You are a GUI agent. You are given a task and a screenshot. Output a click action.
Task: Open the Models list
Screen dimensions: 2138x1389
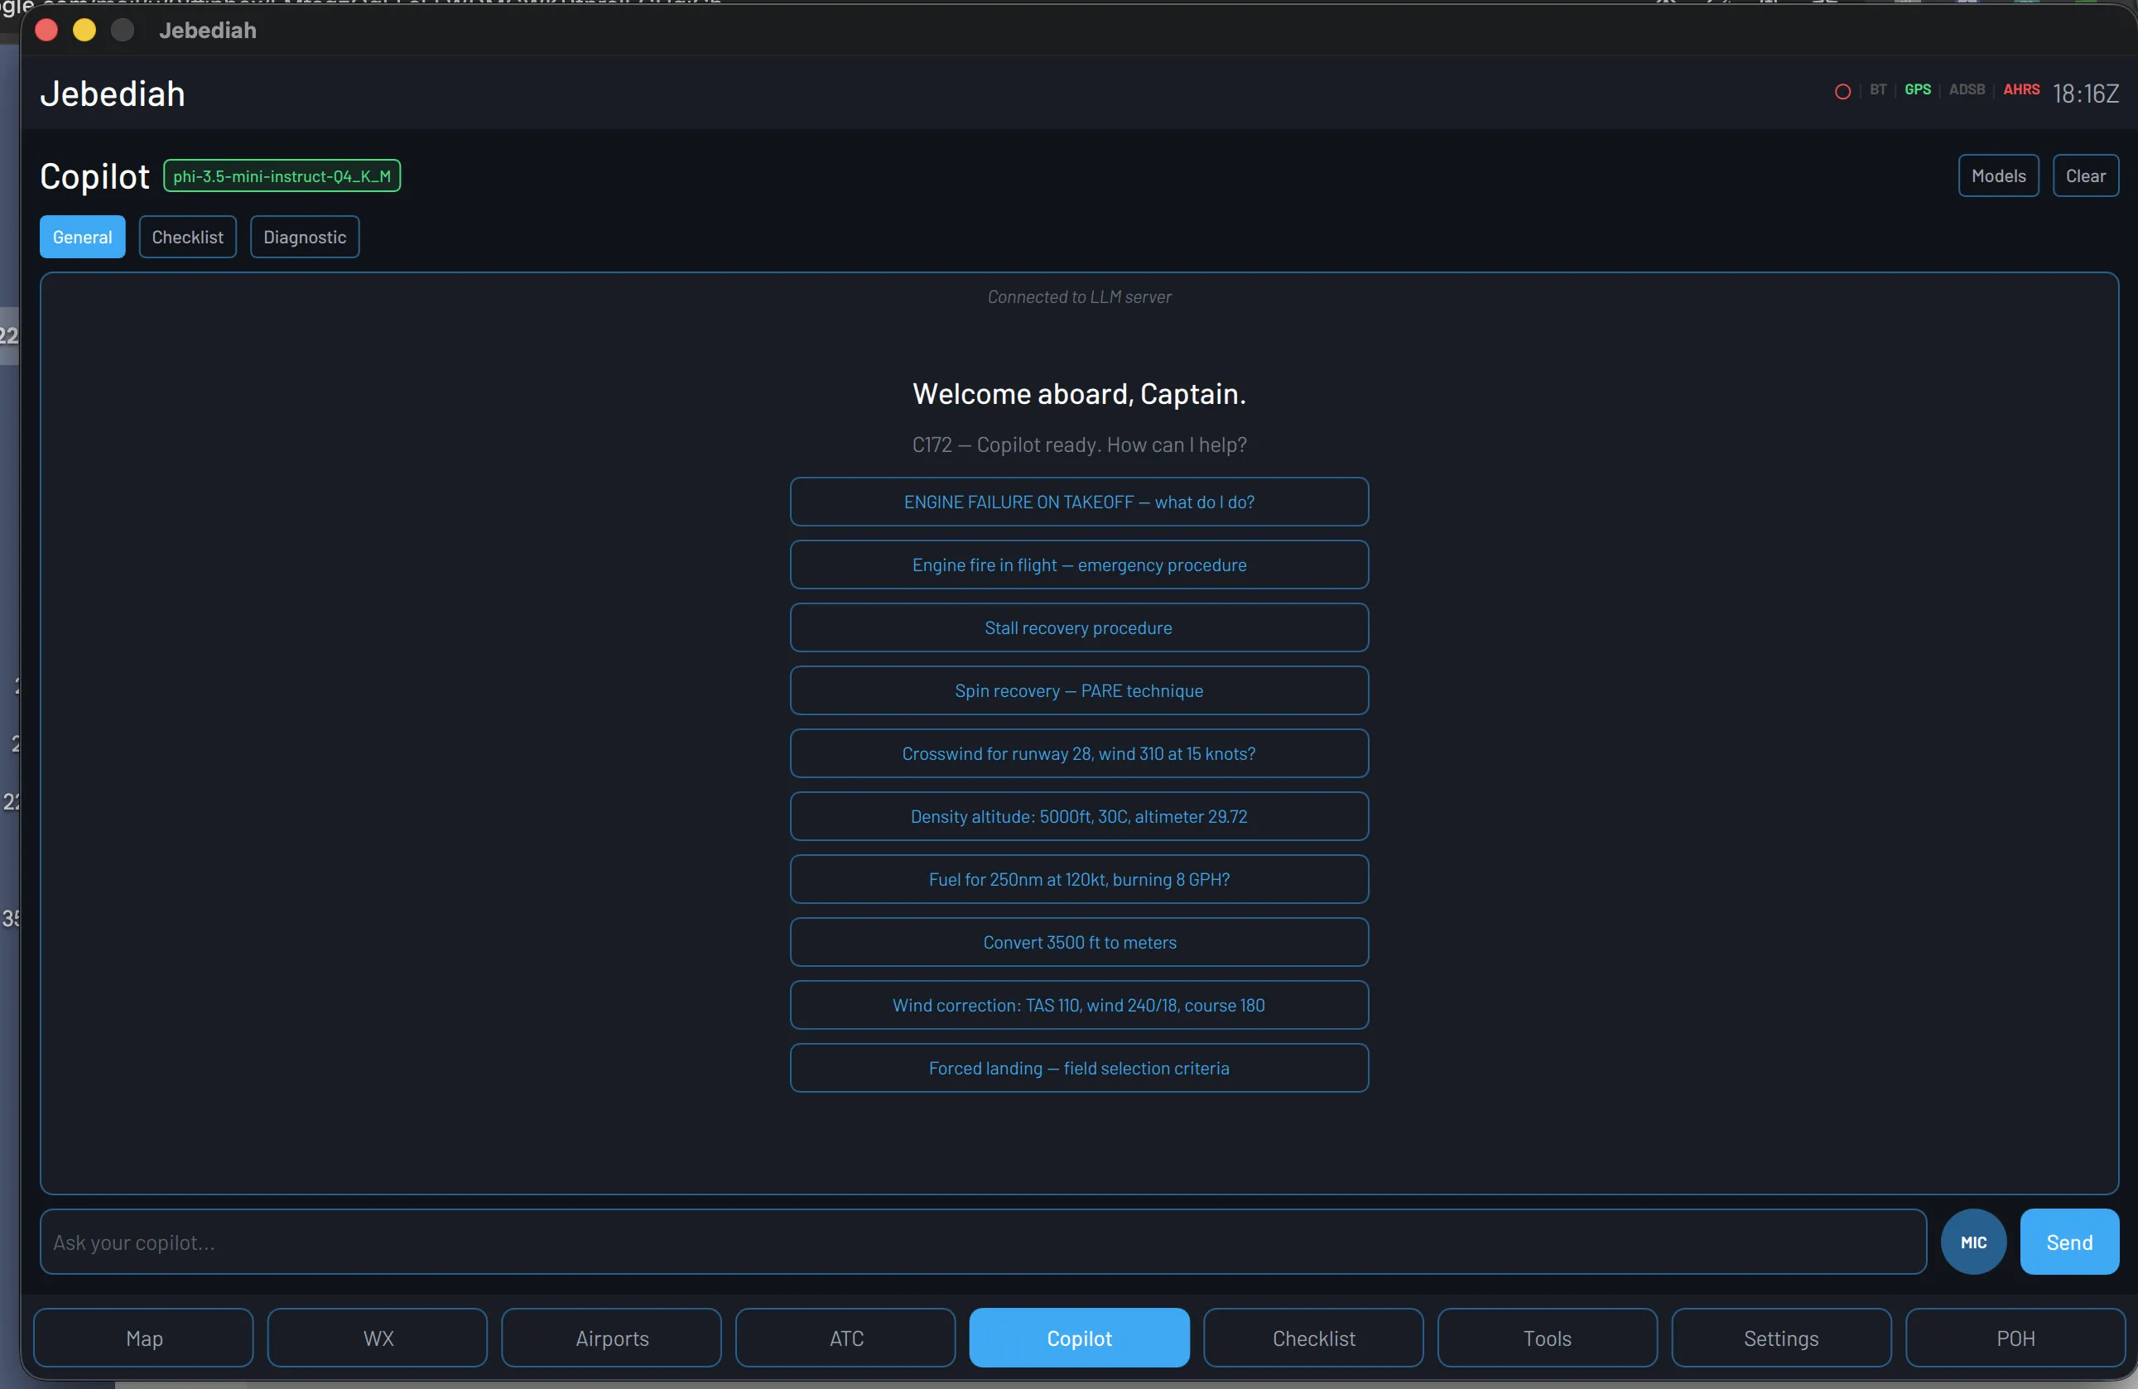tap(1998, 175)
